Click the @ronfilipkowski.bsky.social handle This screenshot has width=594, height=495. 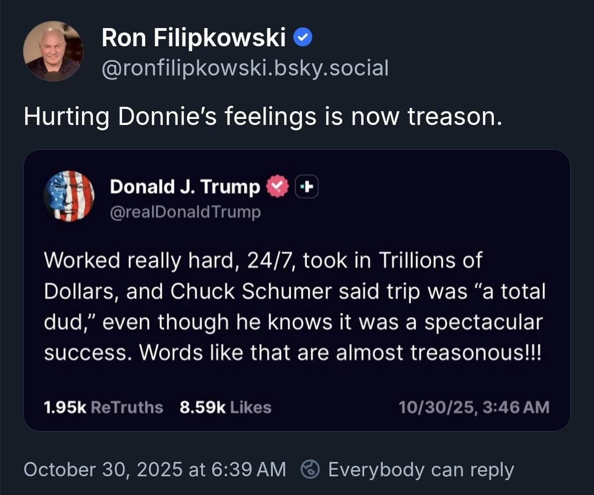pos(245,68)
